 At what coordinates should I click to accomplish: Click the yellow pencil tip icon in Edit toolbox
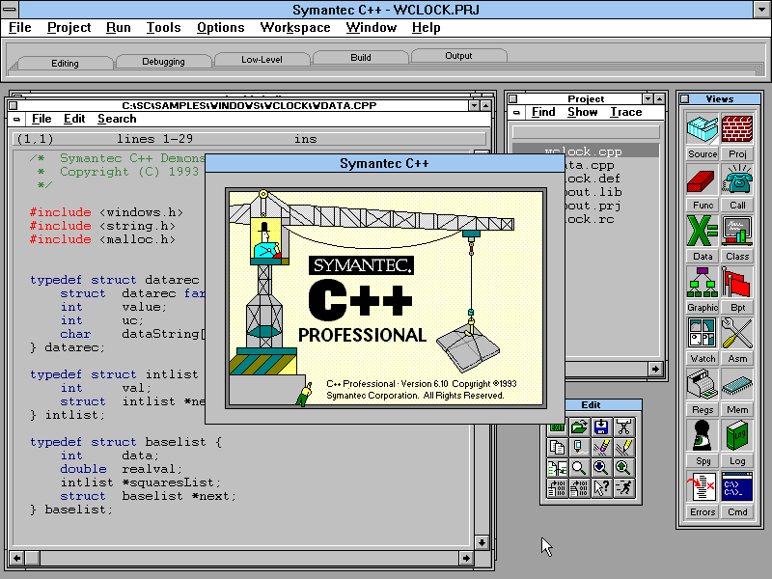tap(623, 448)
